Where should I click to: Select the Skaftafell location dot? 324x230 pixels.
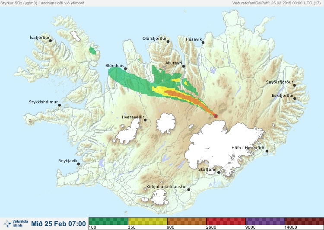click(219, 172)
